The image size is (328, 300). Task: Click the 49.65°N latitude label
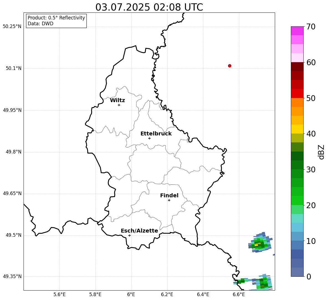(x=12, y=193)
